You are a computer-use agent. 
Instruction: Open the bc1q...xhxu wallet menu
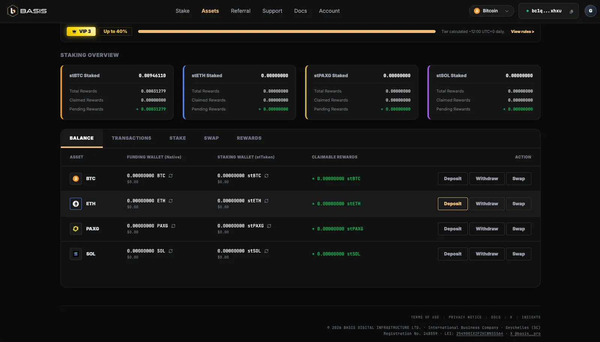[548, 11]
